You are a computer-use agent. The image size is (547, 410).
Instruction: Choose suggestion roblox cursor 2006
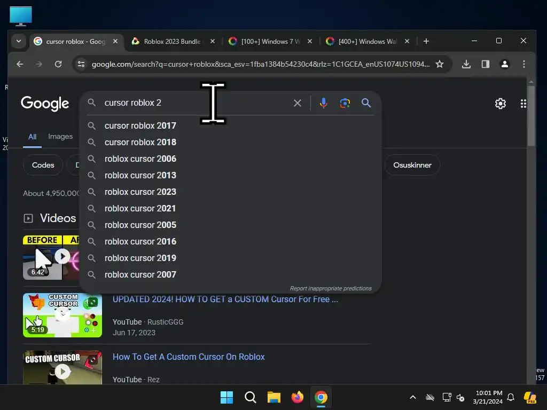(x=230, y=159)
